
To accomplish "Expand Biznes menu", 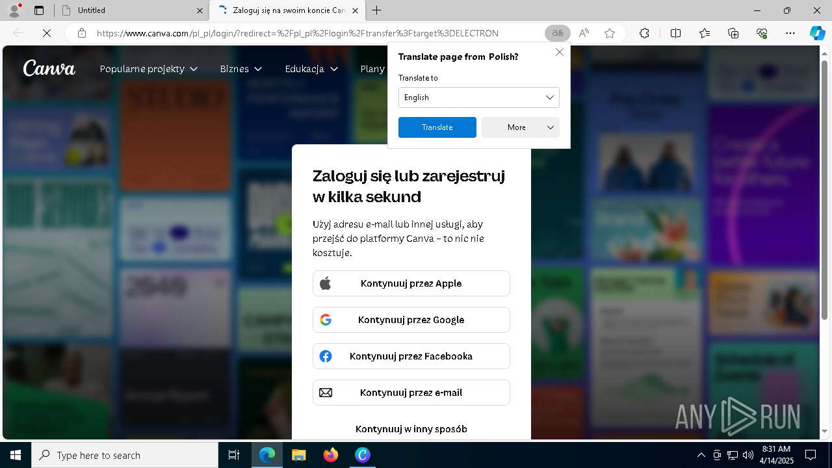I will 241,69.
